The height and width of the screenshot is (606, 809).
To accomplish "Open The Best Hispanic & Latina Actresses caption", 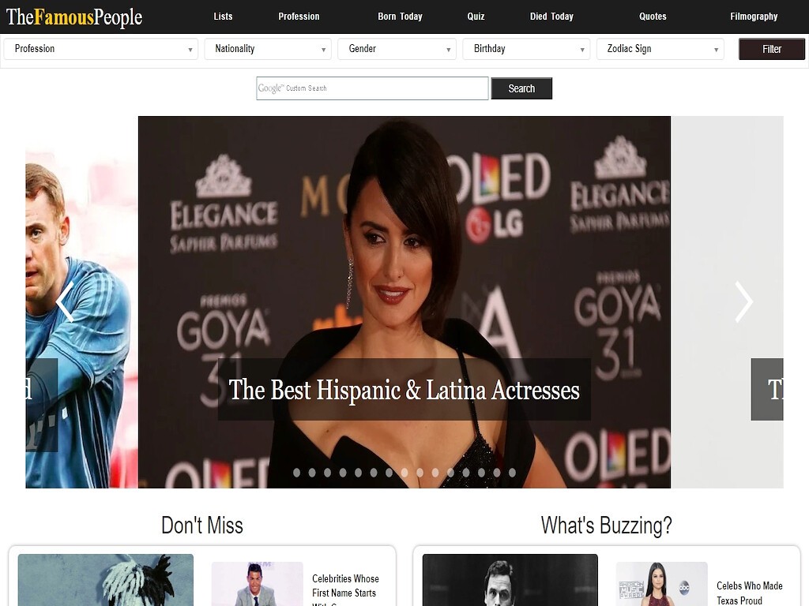I will (404, 390).
